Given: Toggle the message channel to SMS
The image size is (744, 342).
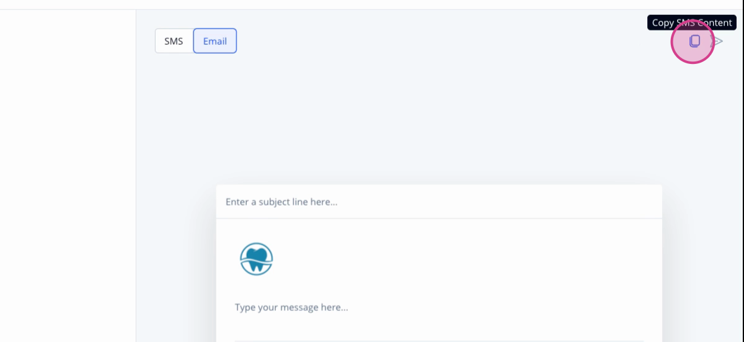Looking at the screenshot, I should 174,41.
